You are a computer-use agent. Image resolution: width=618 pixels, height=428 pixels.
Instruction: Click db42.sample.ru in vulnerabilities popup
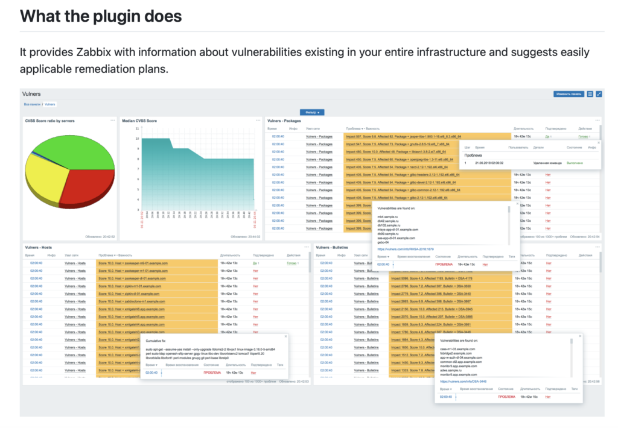click(x=388, y=221)
